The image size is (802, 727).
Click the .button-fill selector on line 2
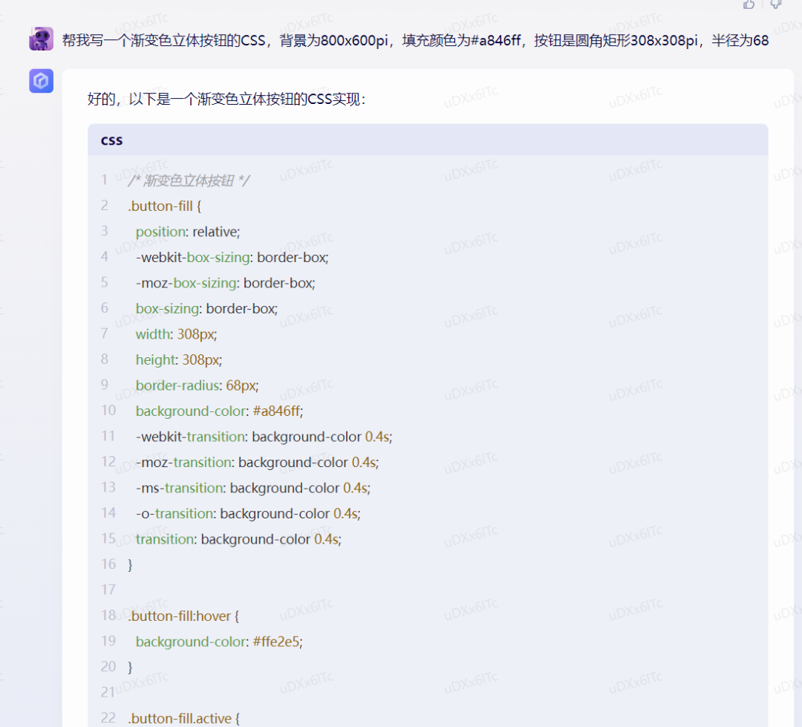pyautogui.click(x=160, y=206)
